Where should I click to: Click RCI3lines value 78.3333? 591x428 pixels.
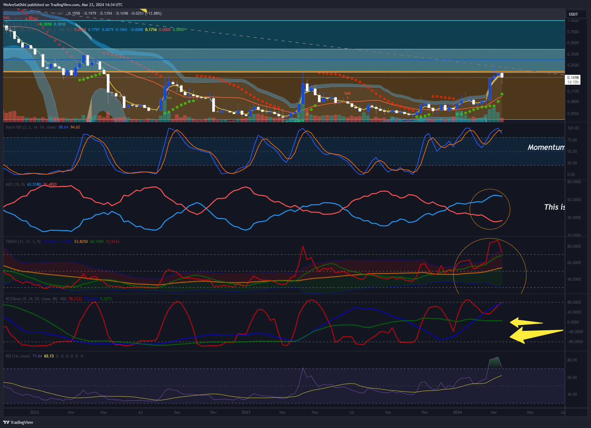coord(75,299)
